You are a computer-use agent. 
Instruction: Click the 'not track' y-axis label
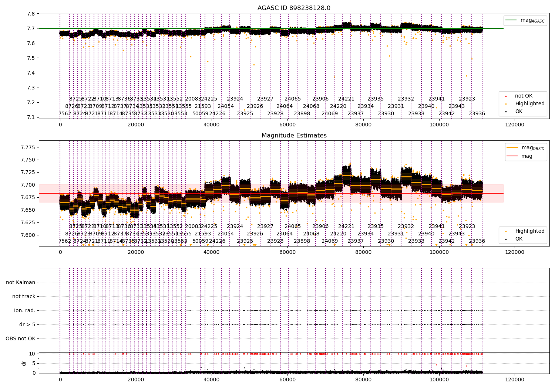[x=24, y=296]
